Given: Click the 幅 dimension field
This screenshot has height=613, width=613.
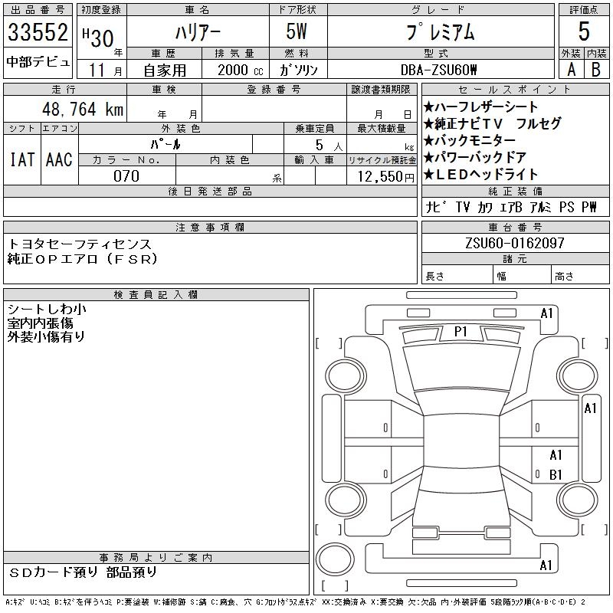Looking at the screenshot, I should click(x=522, y=274).
